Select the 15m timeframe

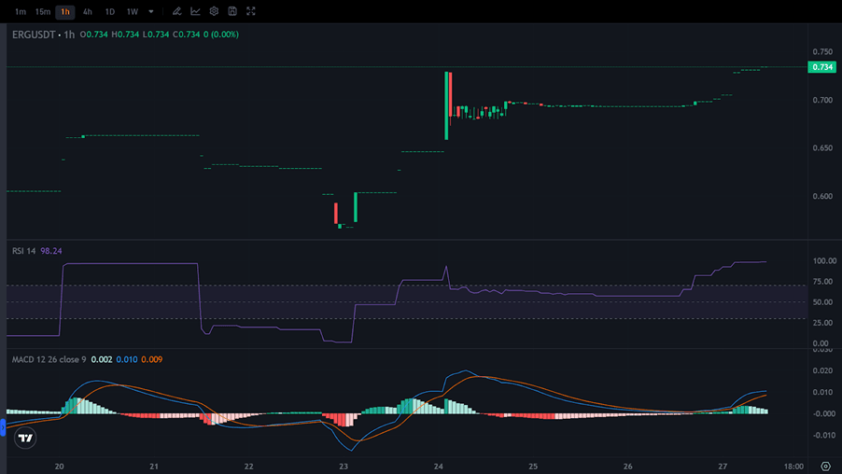[43, 11]
